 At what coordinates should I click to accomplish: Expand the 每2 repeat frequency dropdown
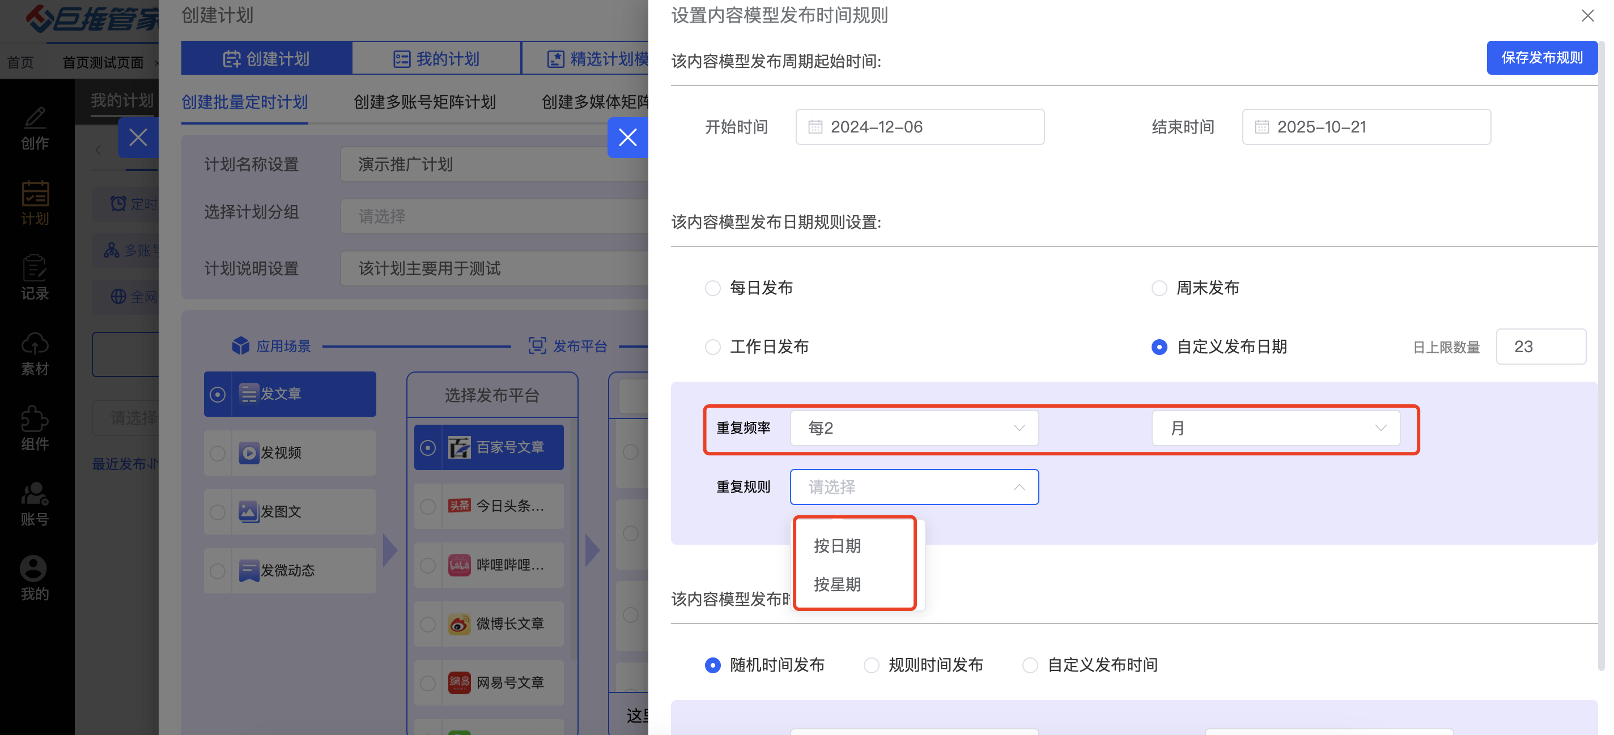(914, 428)
